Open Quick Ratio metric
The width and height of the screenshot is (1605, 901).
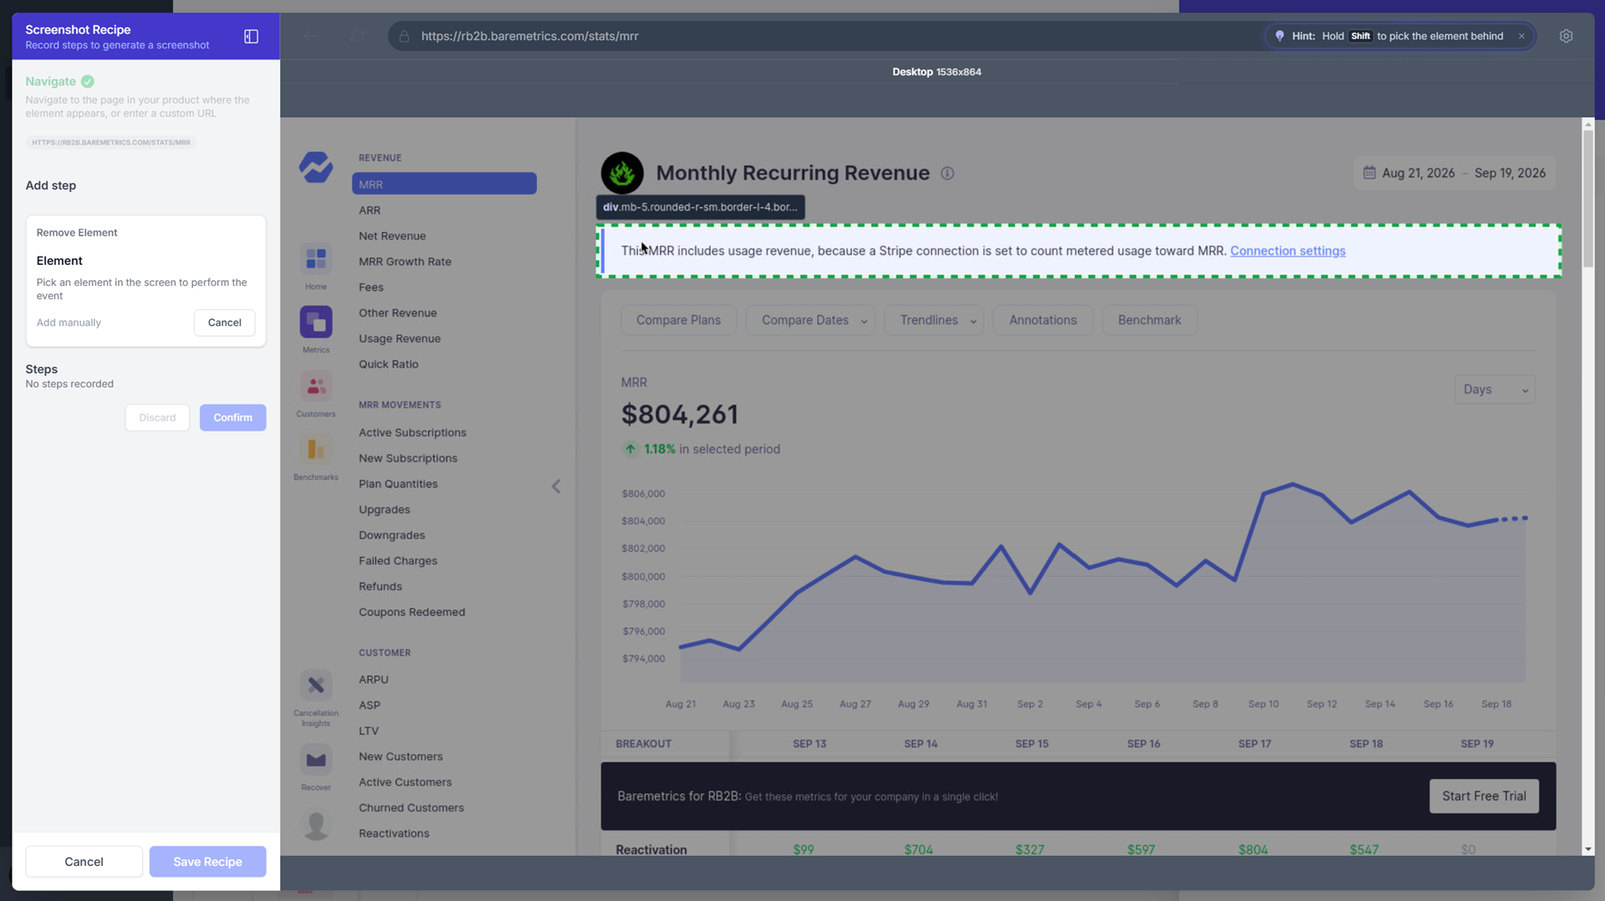(389, 364)
